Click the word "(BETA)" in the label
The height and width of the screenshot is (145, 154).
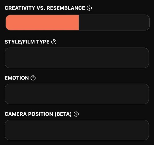(63, 114)
